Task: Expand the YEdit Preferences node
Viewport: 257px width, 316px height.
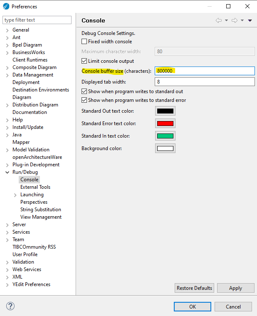Action: (x=7, y=285)
